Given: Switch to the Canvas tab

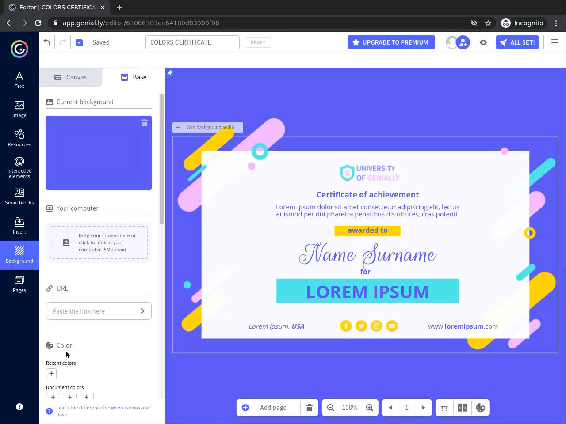Looking at the screenshot, I should (71, 77).
